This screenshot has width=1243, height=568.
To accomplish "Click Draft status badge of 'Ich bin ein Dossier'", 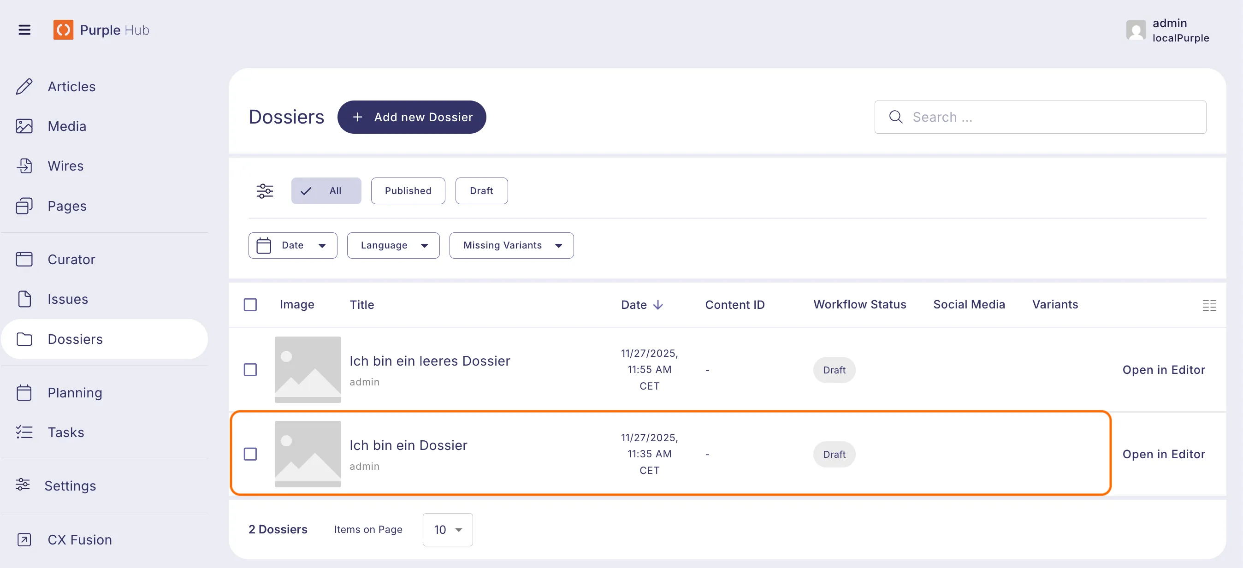I will (835, 454).
